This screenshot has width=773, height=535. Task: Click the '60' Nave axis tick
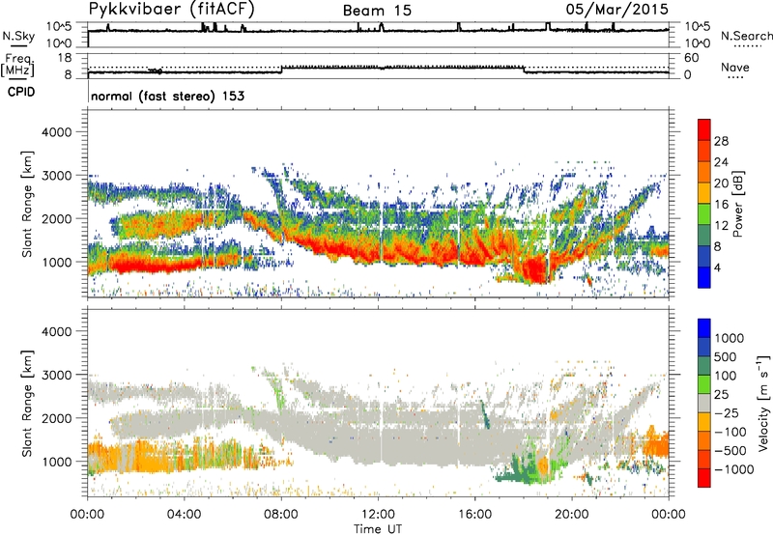pyautogui.click(x=691, y=58)
